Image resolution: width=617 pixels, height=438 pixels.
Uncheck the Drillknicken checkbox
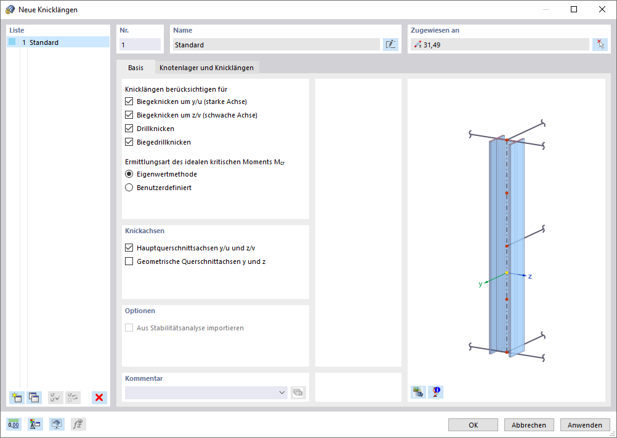tap(129, 129)
